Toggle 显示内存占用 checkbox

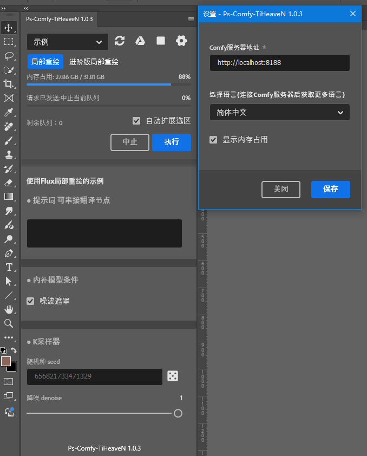tap(213, 140)
